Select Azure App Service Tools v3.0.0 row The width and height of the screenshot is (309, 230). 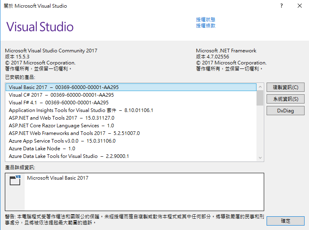[131, 141]
